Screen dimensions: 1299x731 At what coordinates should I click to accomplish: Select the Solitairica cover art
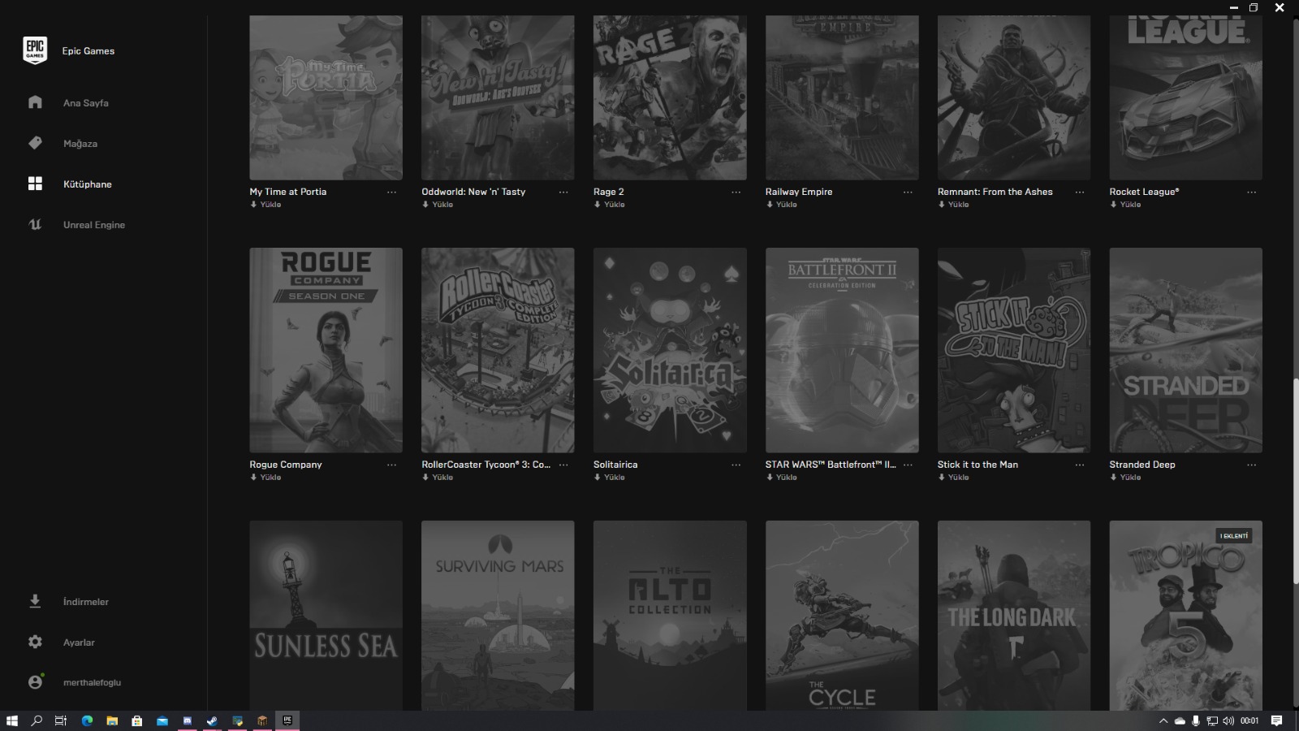tap(670, 350)
